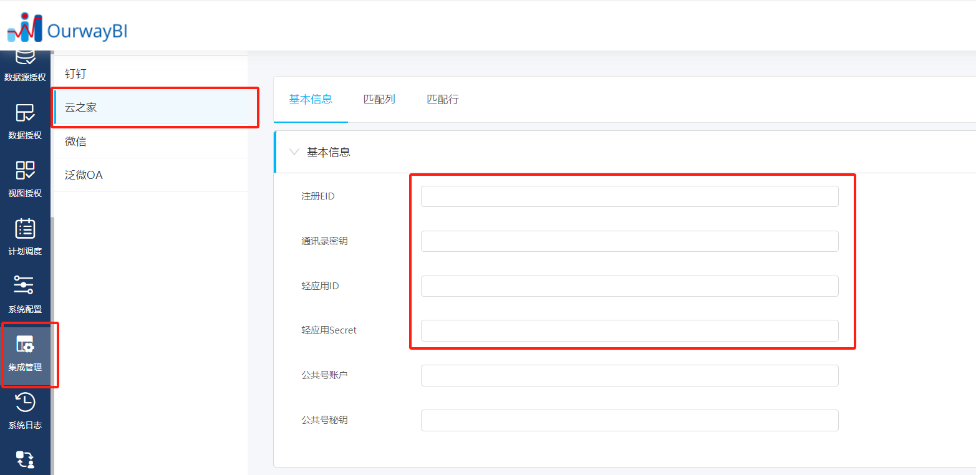Select 钉钉 in the integration list
Image resolution: width=976 pixels, height=475 pixels.
[151, 74]
